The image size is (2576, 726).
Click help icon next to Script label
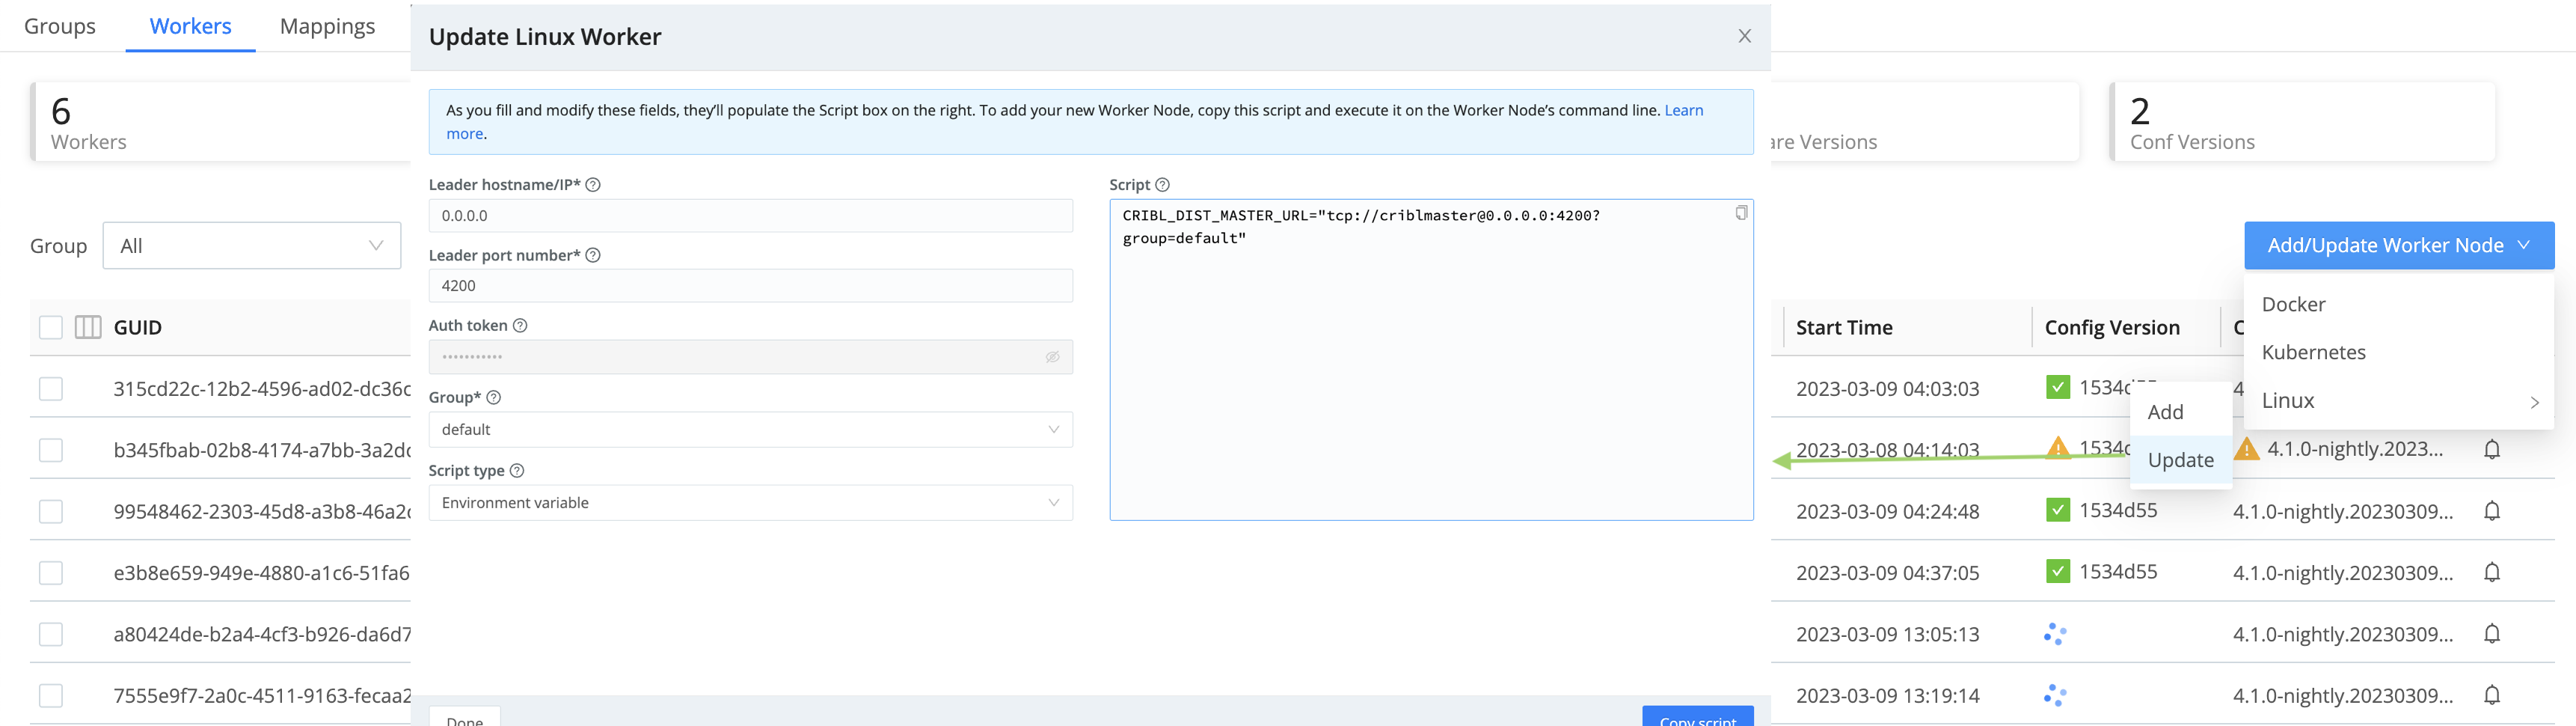coord(1162,185)
